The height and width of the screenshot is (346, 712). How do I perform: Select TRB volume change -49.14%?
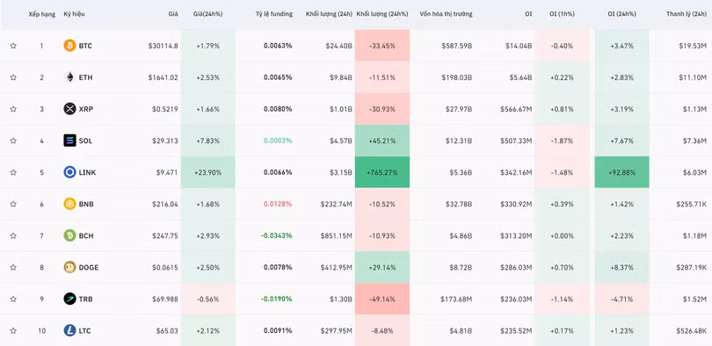click(382, 299)
